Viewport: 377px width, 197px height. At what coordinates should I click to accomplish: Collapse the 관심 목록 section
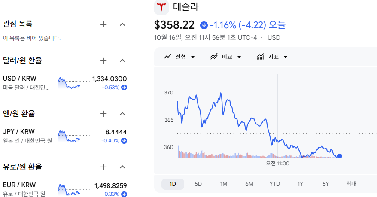(122, 24)
